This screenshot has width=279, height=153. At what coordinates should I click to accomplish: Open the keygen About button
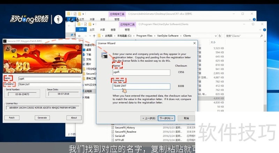point(74,118)
